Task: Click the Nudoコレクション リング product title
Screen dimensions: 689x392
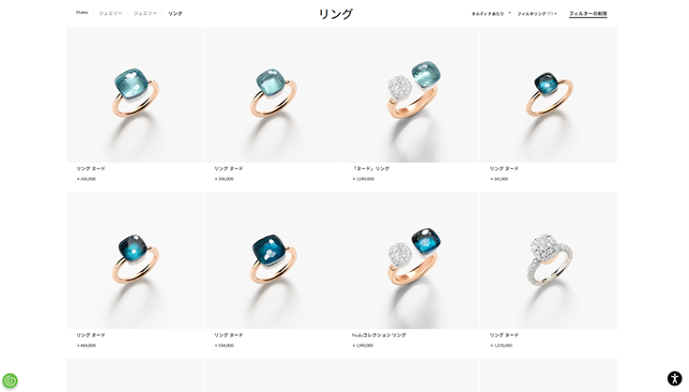Action: [x=379, y=335]
